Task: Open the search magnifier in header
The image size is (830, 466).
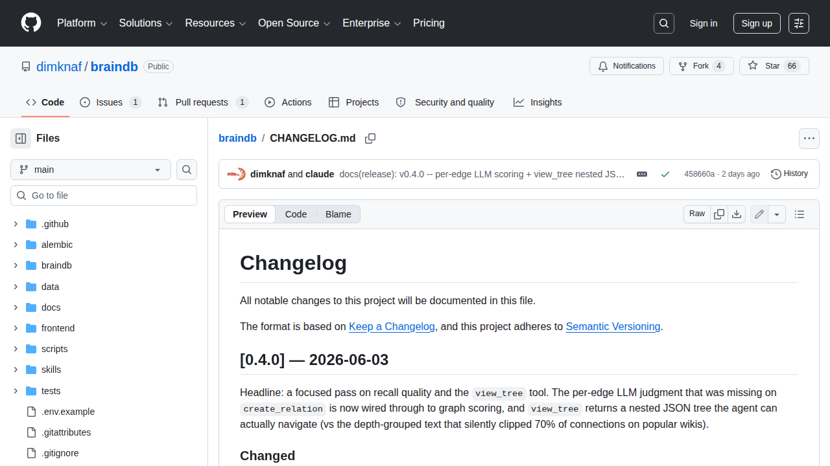Action: point(664,23)
